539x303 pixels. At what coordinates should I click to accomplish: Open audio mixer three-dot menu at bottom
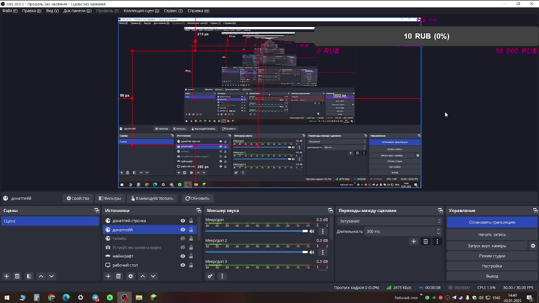222,276
